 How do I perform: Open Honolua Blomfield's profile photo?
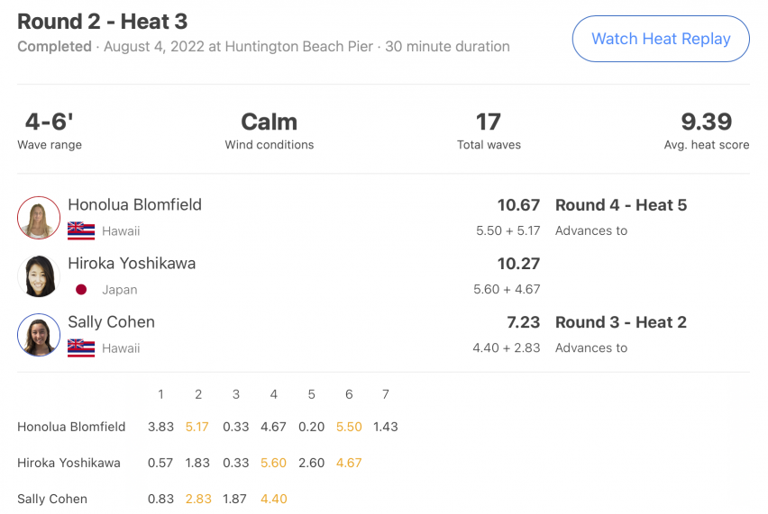tap(39, 218)
